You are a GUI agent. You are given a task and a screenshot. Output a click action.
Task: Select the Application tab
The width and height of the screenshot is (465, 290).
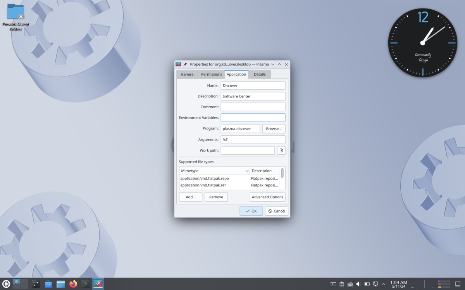[236, 74]
